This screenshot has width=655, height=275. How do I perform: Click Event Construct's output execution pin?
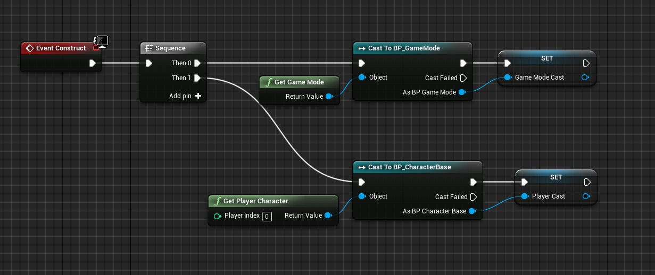[x=93, y=63]
